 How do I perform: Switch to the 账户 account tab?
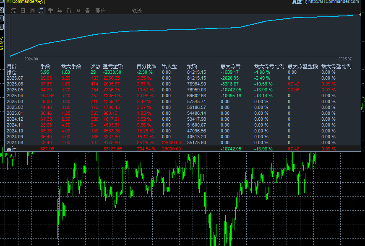tap(100, 10)
